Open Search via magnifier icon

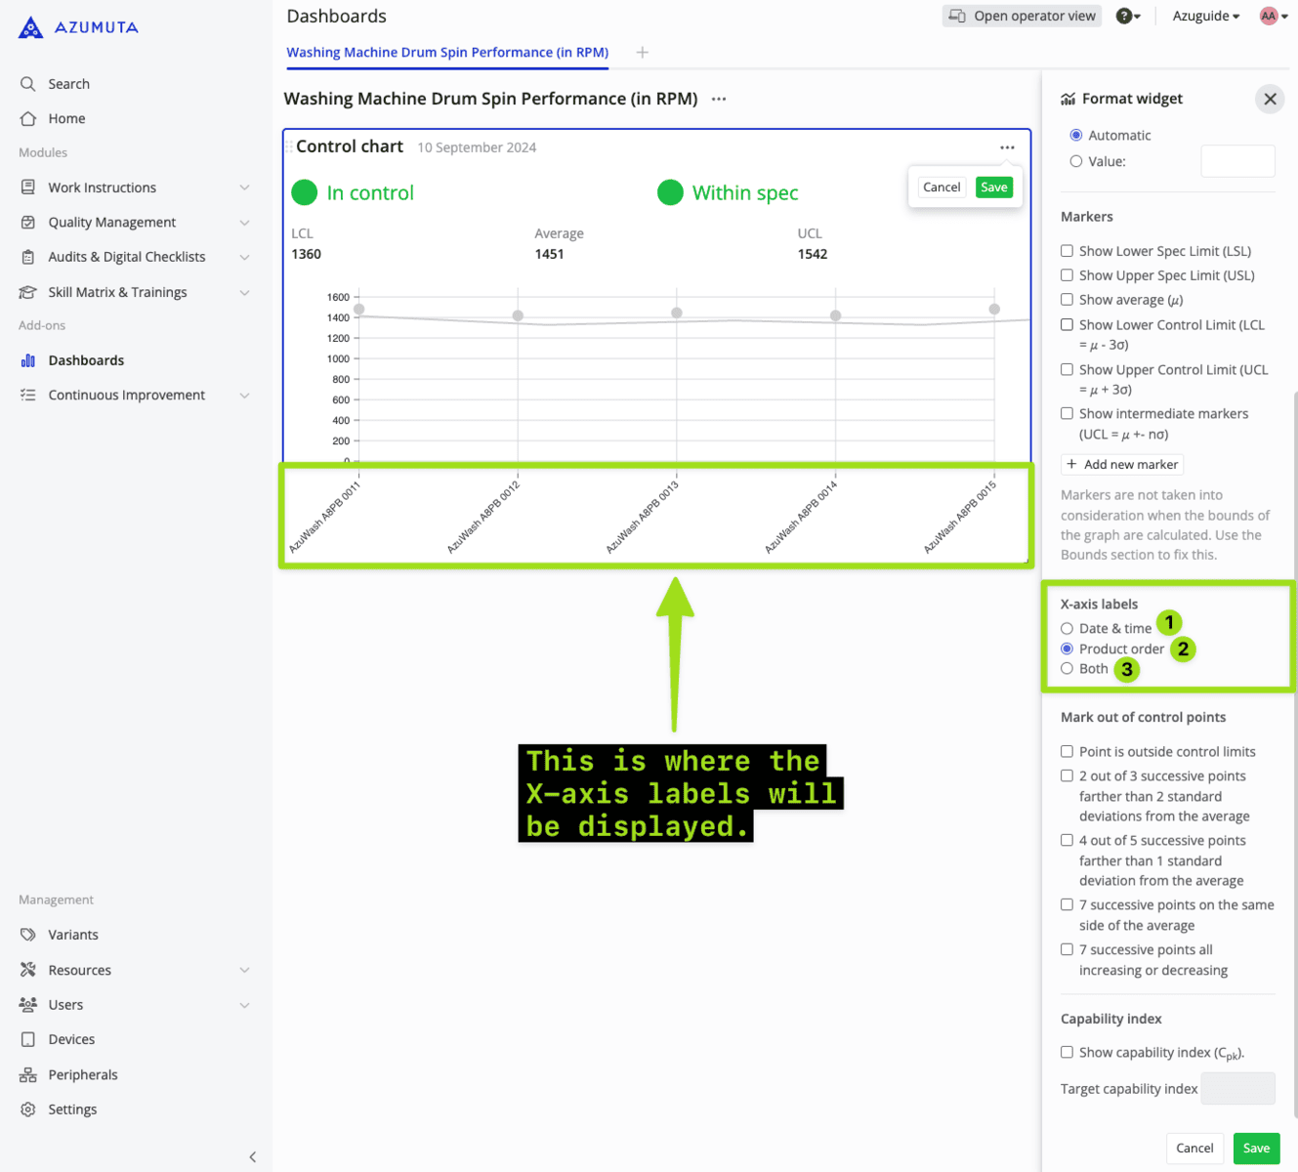click(28, 84)
